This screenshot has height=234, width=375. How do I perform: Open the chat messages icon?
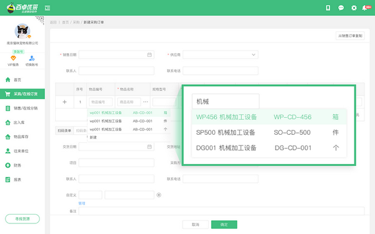(x=341, y=8)
